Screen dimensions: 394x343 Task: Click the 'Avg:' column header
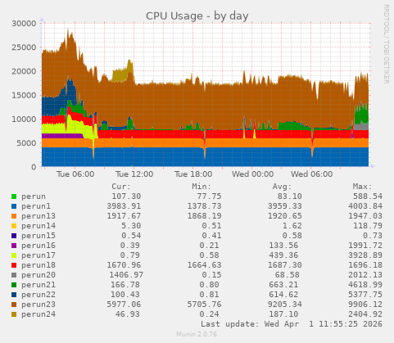(282, 187)
